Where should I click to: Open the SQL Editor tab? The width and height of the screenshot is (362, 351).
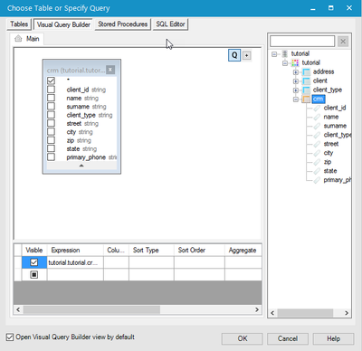(x=170, y=24)
